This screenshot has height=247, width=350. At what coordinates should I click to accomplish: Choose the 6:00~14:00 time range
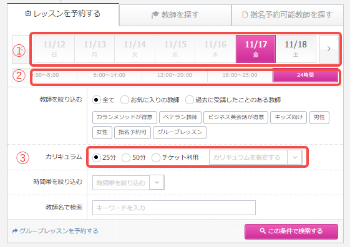[109, 75]
